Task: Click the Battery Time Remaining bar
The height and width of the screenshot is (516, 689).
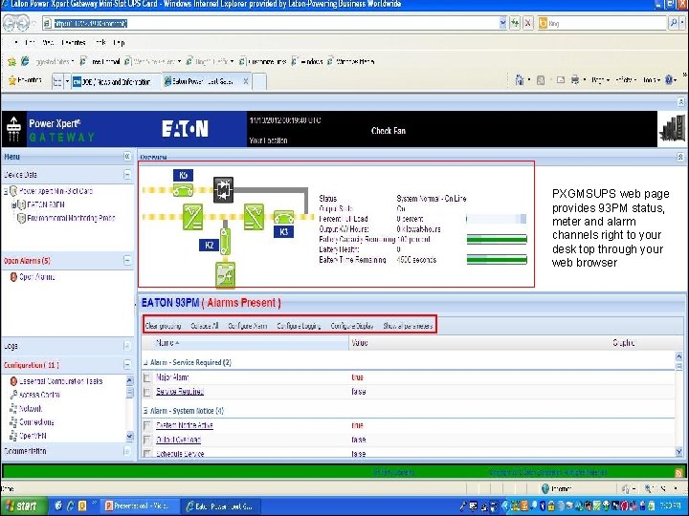Action: pos(497,260)
